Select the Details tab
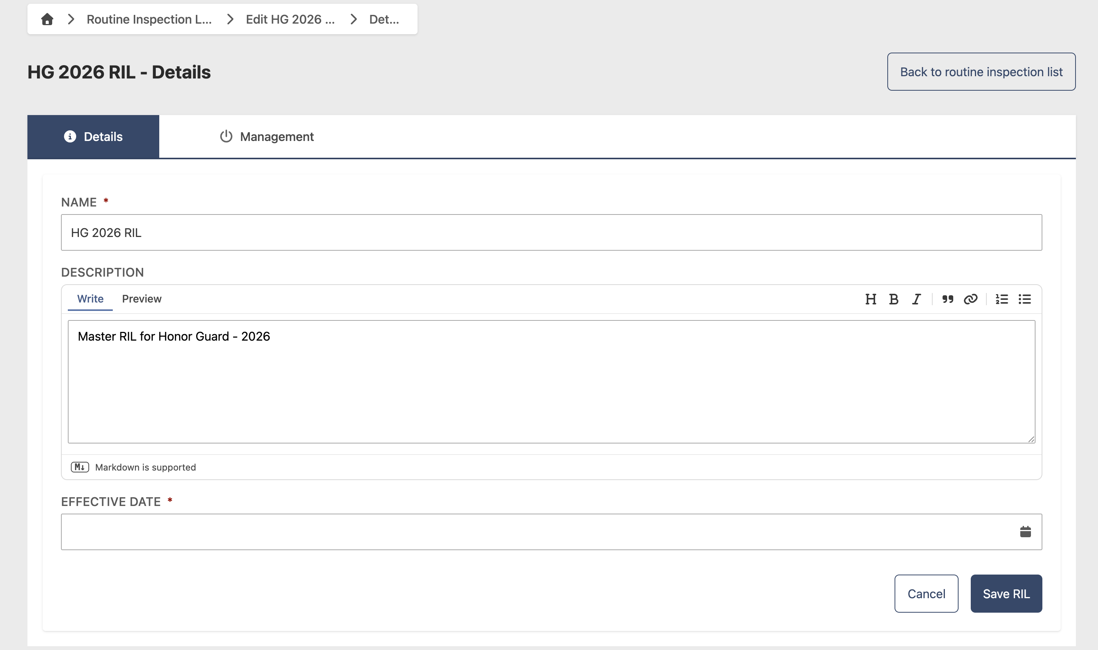 93,137
